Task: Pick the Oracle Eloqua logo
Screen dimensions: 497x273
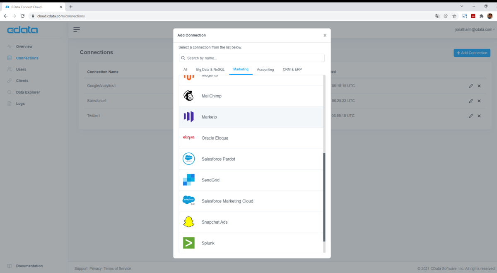Action: (x=188, y=138)
